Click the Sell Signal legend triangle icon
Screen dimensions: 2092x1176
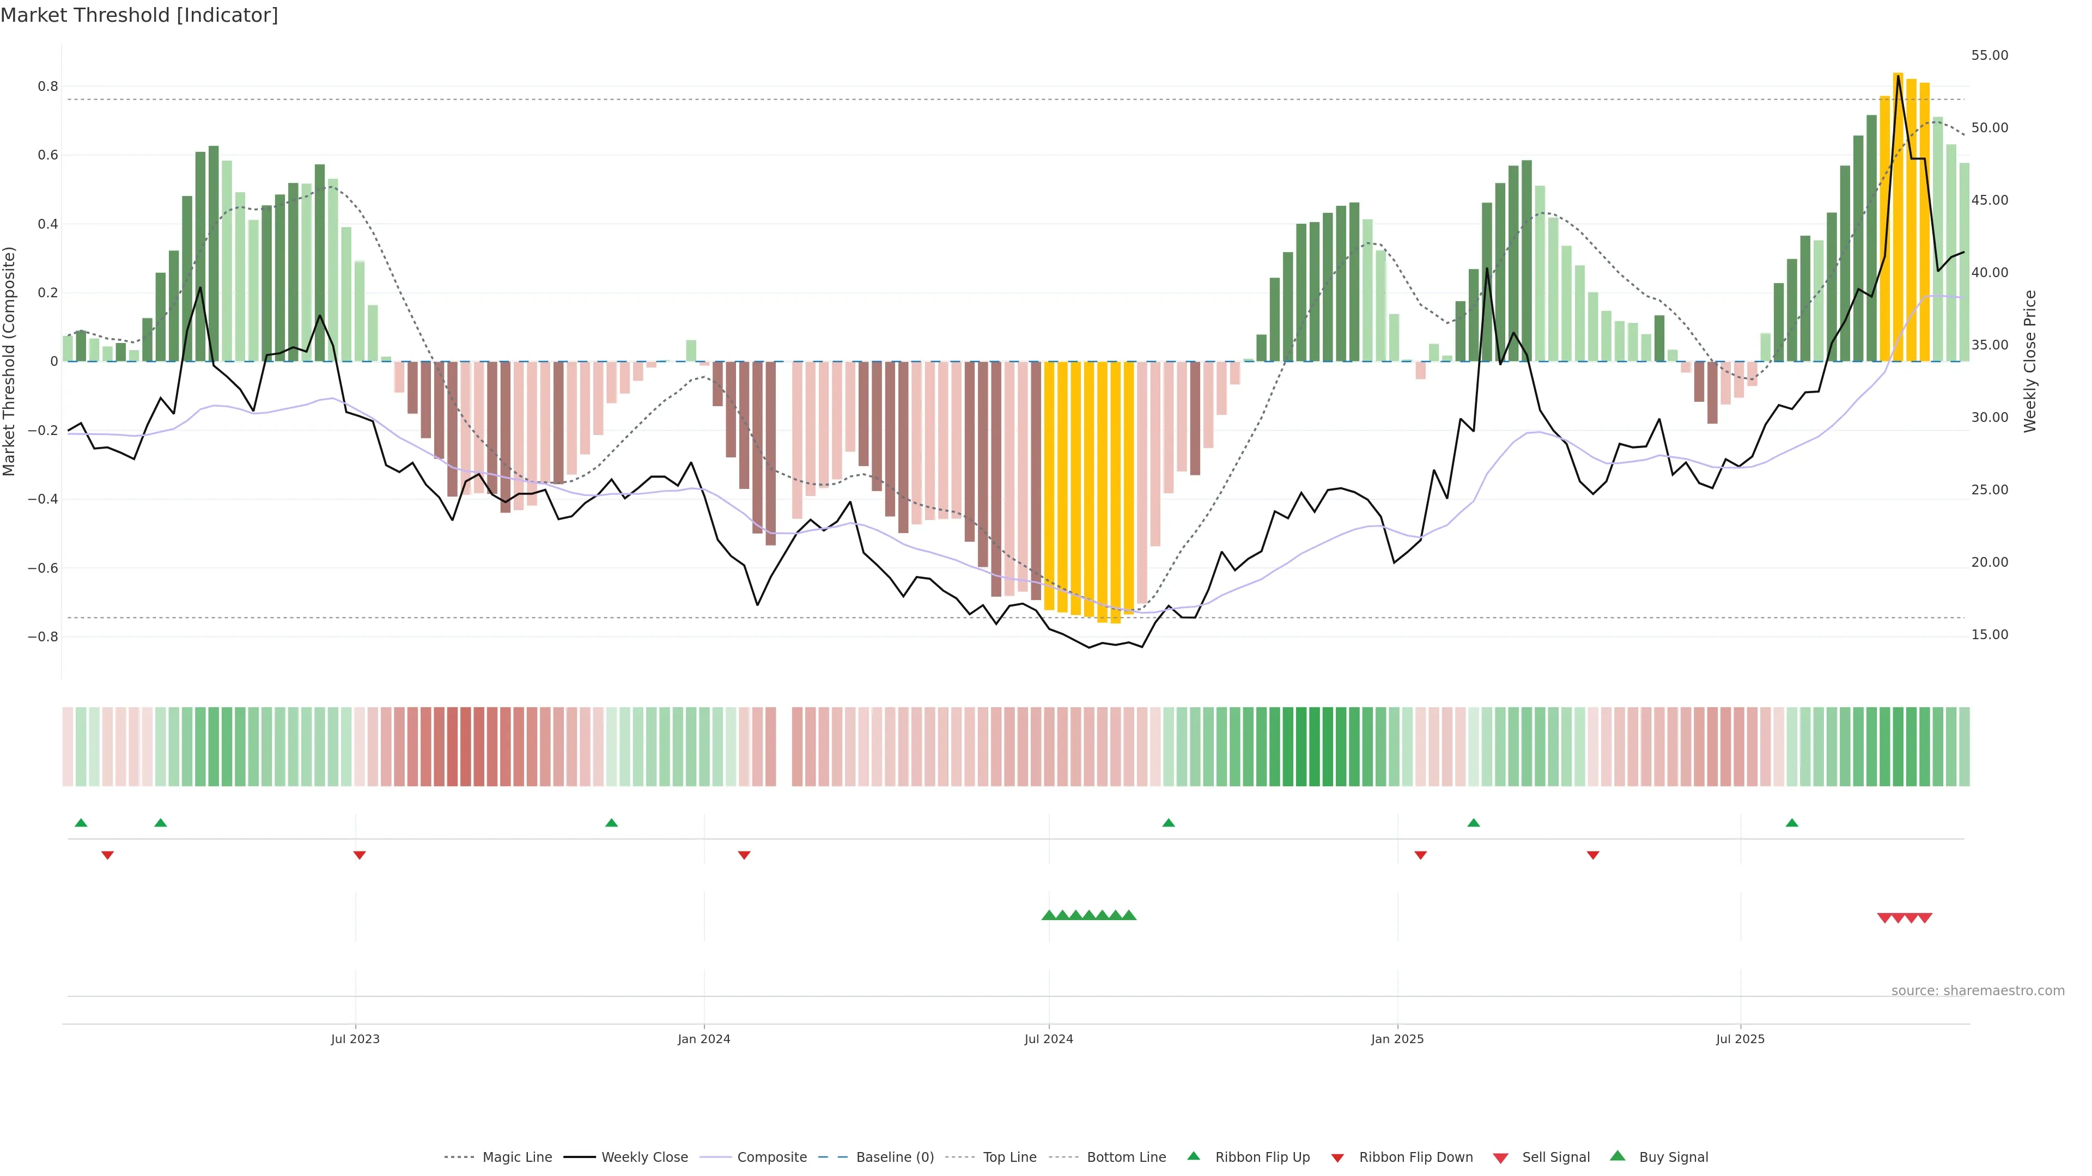pyautogui.click(x=1501, y=1157)
